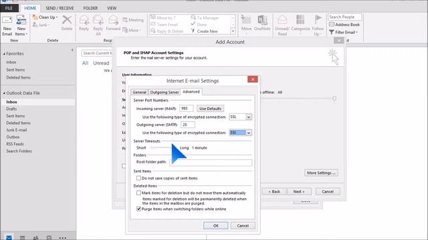The height and width of the screenshot is (240, 428).
Task: Open People view in navigation bar
Action: coord(35,238)
